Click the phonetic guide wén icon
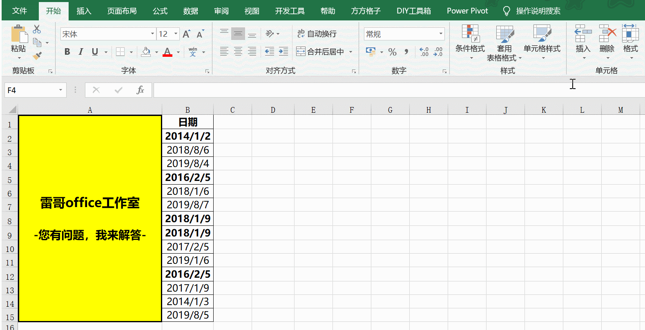The height and width of the screenshot is (330, 645). (x=193, y=52)
